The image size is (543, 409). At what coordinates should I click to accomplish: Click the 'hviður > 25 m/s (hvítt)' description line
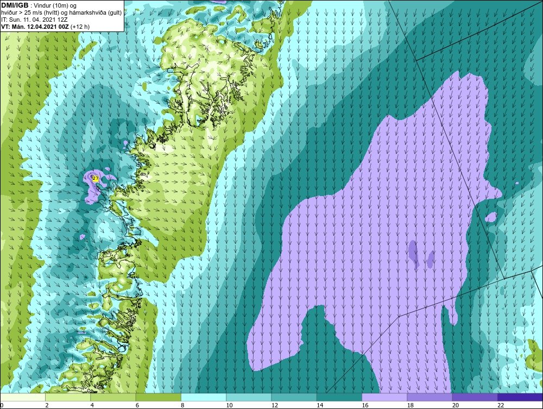click(61, 13)
